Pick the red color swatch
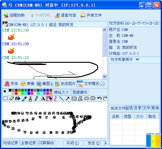This screenshot has width=162, height=149. [x=16, y=93]
